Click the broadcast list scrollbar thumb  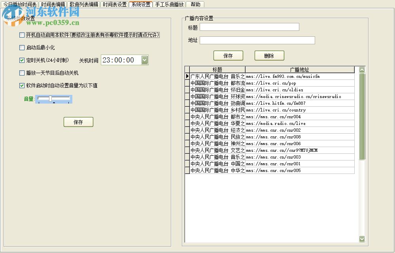pos(362,117)
